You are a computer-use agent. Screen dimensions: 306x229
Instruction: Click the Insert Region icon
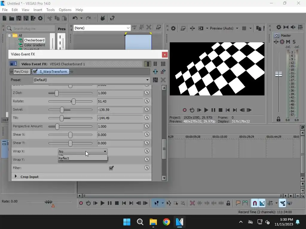(245, 203)
